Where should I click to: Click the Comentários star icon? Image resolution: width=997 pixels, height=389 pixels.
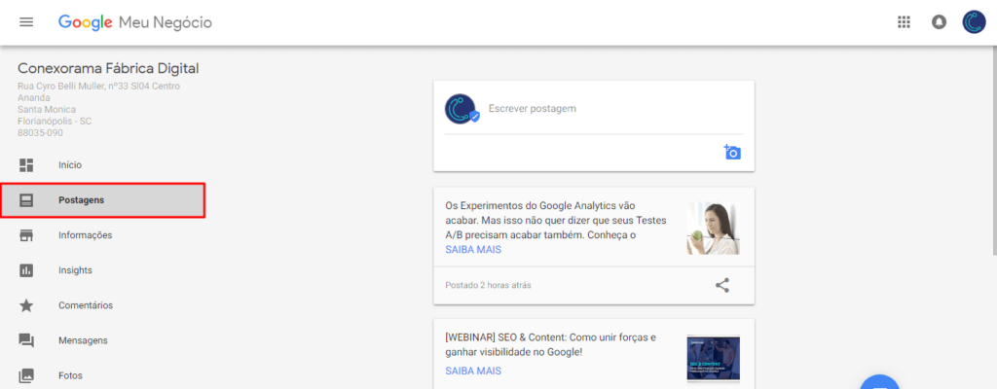pyautogui.click(x=26, y=305)
